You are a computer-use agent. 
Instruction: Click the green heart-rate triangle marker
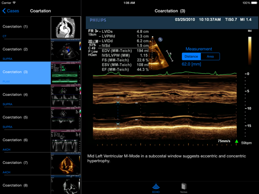tap(237, 141)
